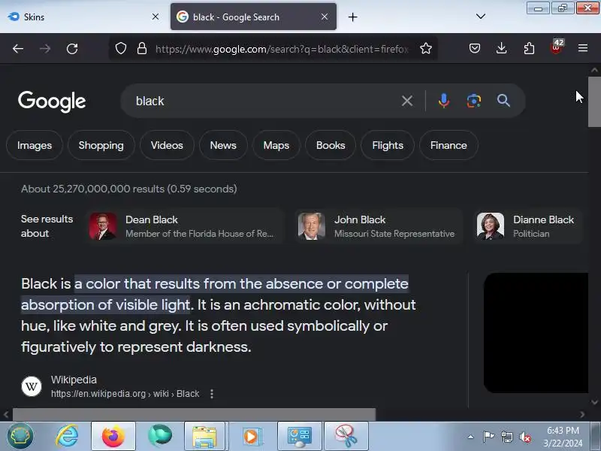Open the Dianne Black result card

[x=528, y=226]
